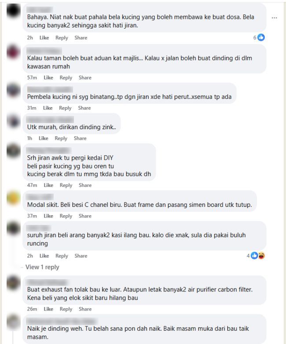Open avatar beside exhaust fan comment
Image resolution: width=286 pixels, height=344 pixels.
13,283
